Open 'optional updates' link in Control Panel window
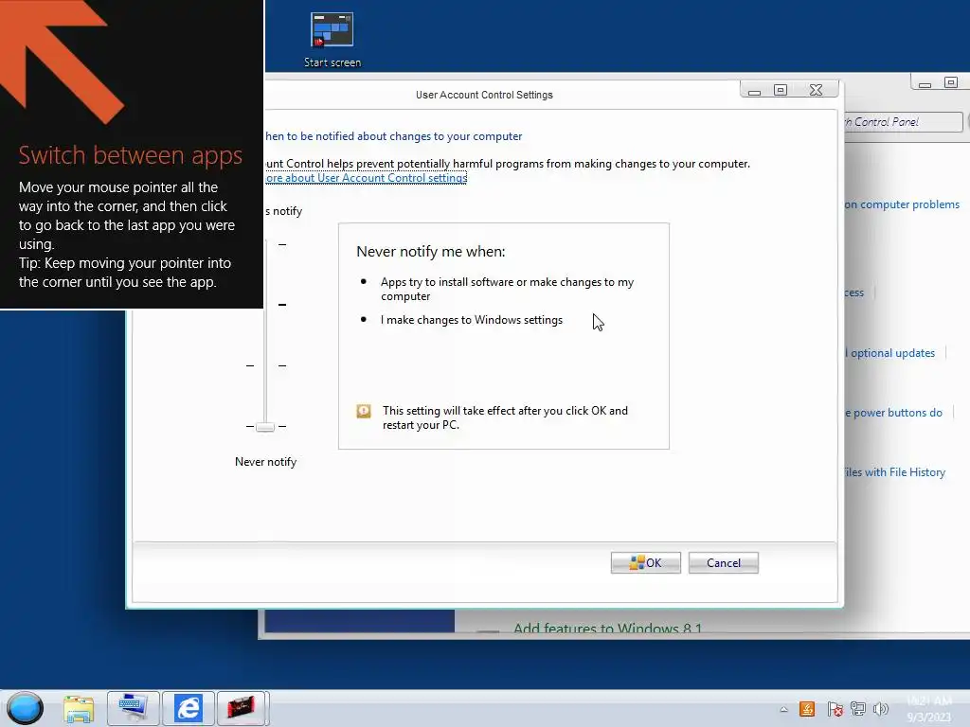Screen dimensions: 970x727 pyautogui.click(x=890, y=353)
